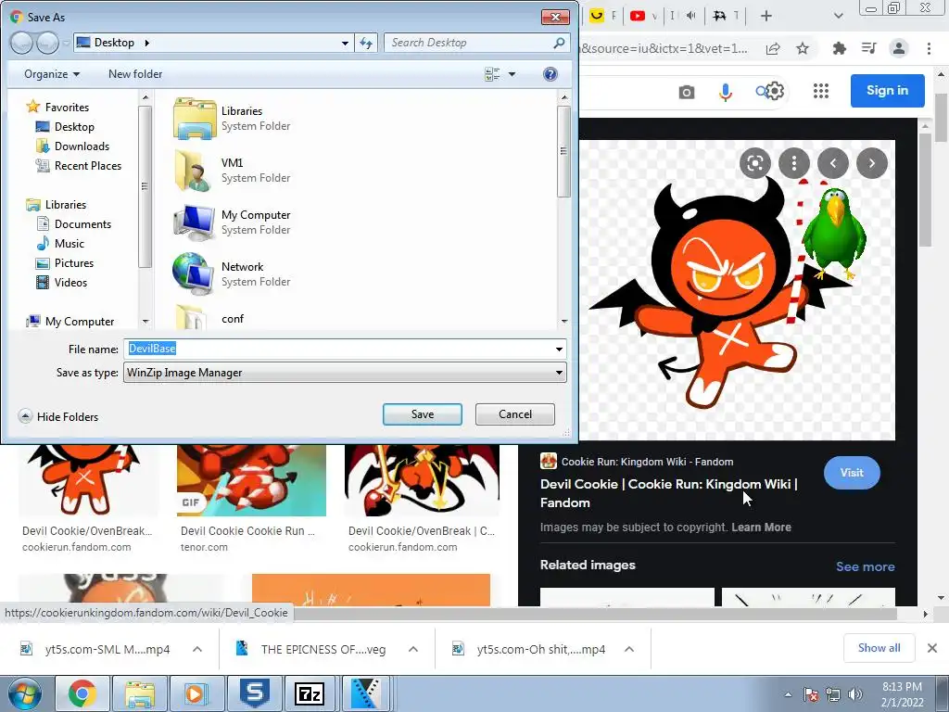Click the Google Lens icon on image preview
The image size is (949, 712).
point(754,163)
